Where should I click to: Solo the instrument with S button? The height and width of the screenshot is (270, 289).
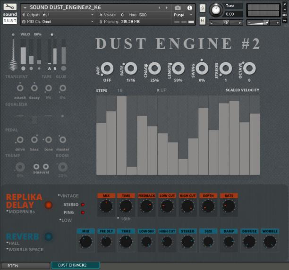click(203, 8)
